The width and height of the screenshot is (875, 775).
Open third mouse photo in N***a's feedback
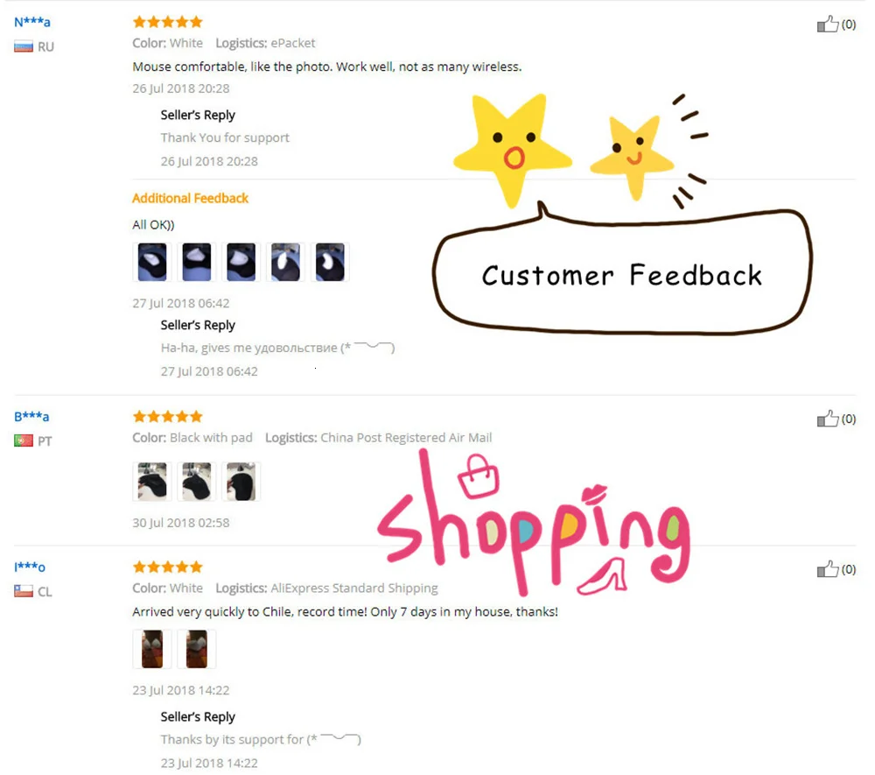[241, 262]
